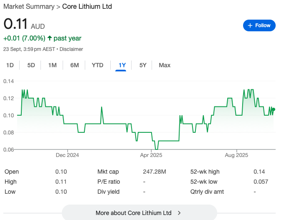
Task: Click the Mkt cap value 247.28M
Action: click(154, 172)
